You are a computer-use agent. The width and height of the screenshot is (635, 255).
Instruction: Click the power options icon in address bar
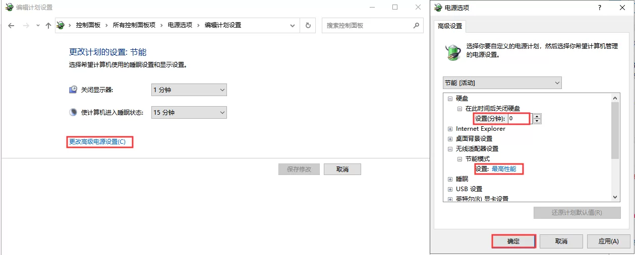click(x=61, y=25)
